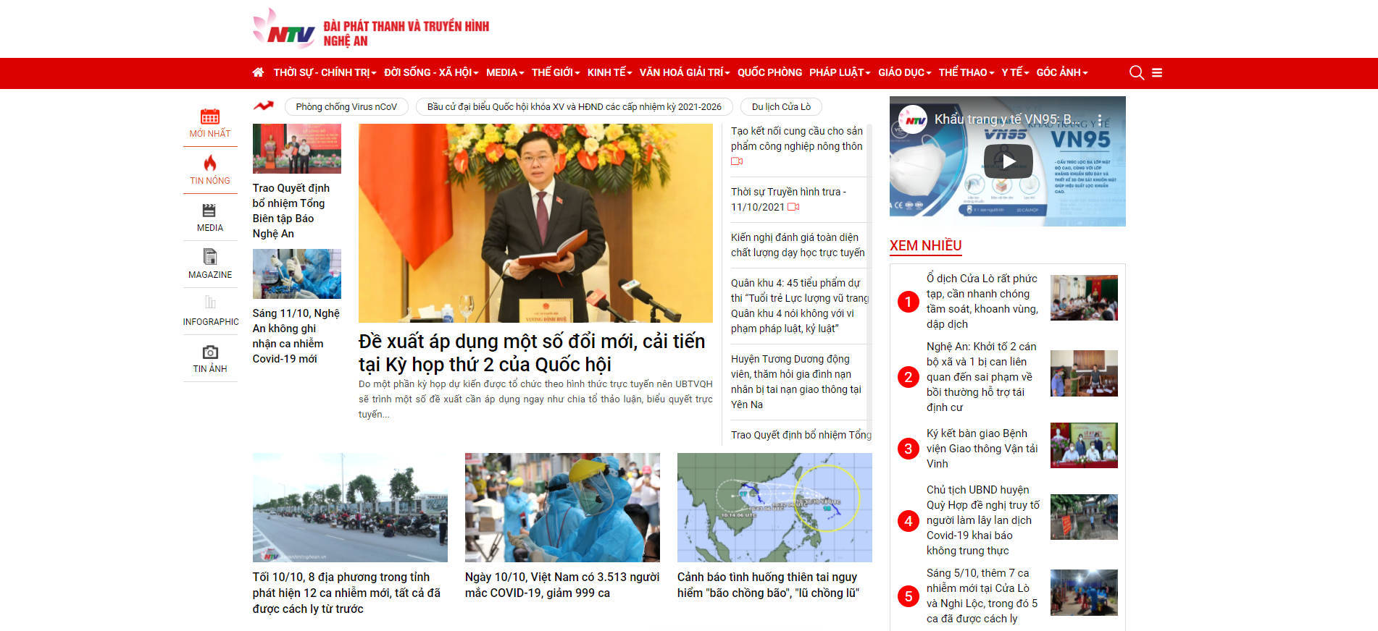The width and height of the screenshot is (1378, 631).
Task: Open the search magnifier icon
Action: click(1136, 72)
